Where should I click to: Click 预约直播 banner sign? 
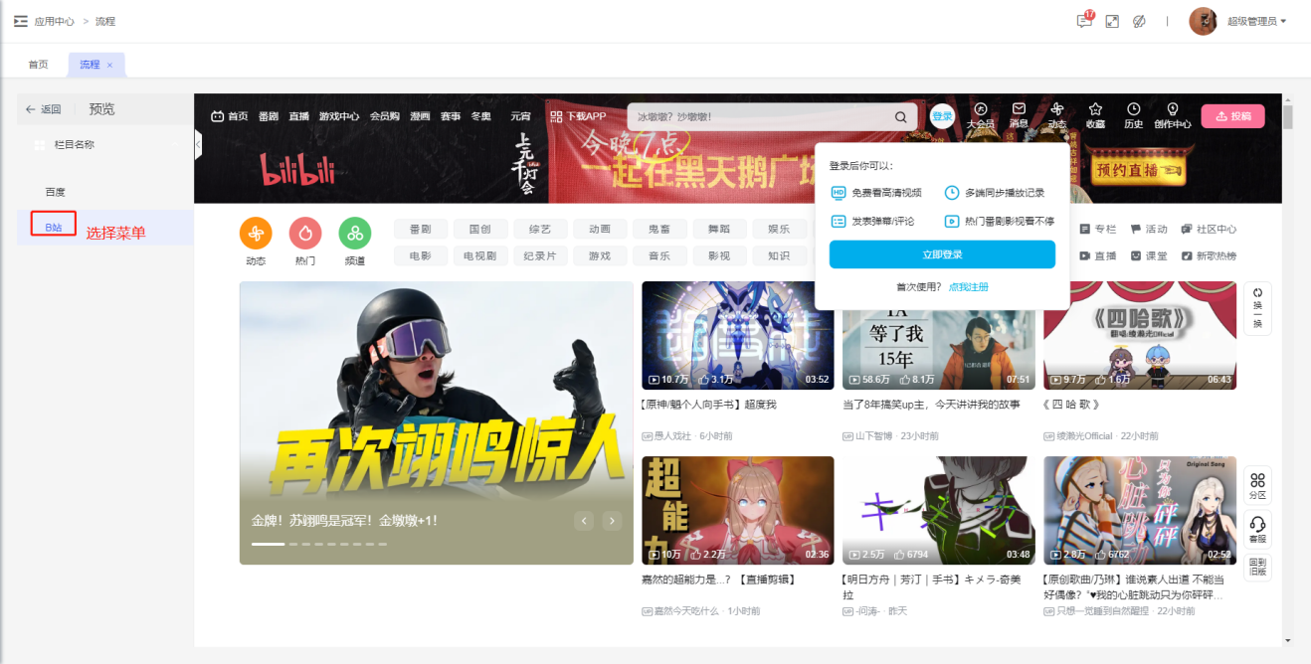click(x=1140, y=170)
